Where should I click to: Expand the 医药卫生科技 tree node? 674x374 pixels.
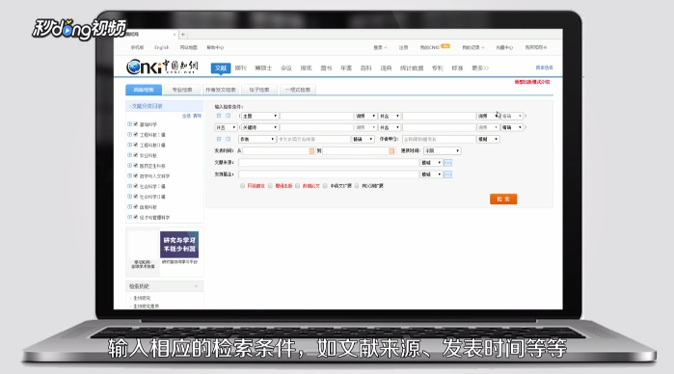129,166
